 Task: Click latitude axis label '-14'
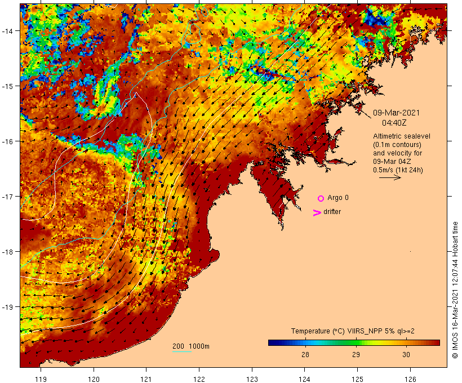(x=7, y=31)
